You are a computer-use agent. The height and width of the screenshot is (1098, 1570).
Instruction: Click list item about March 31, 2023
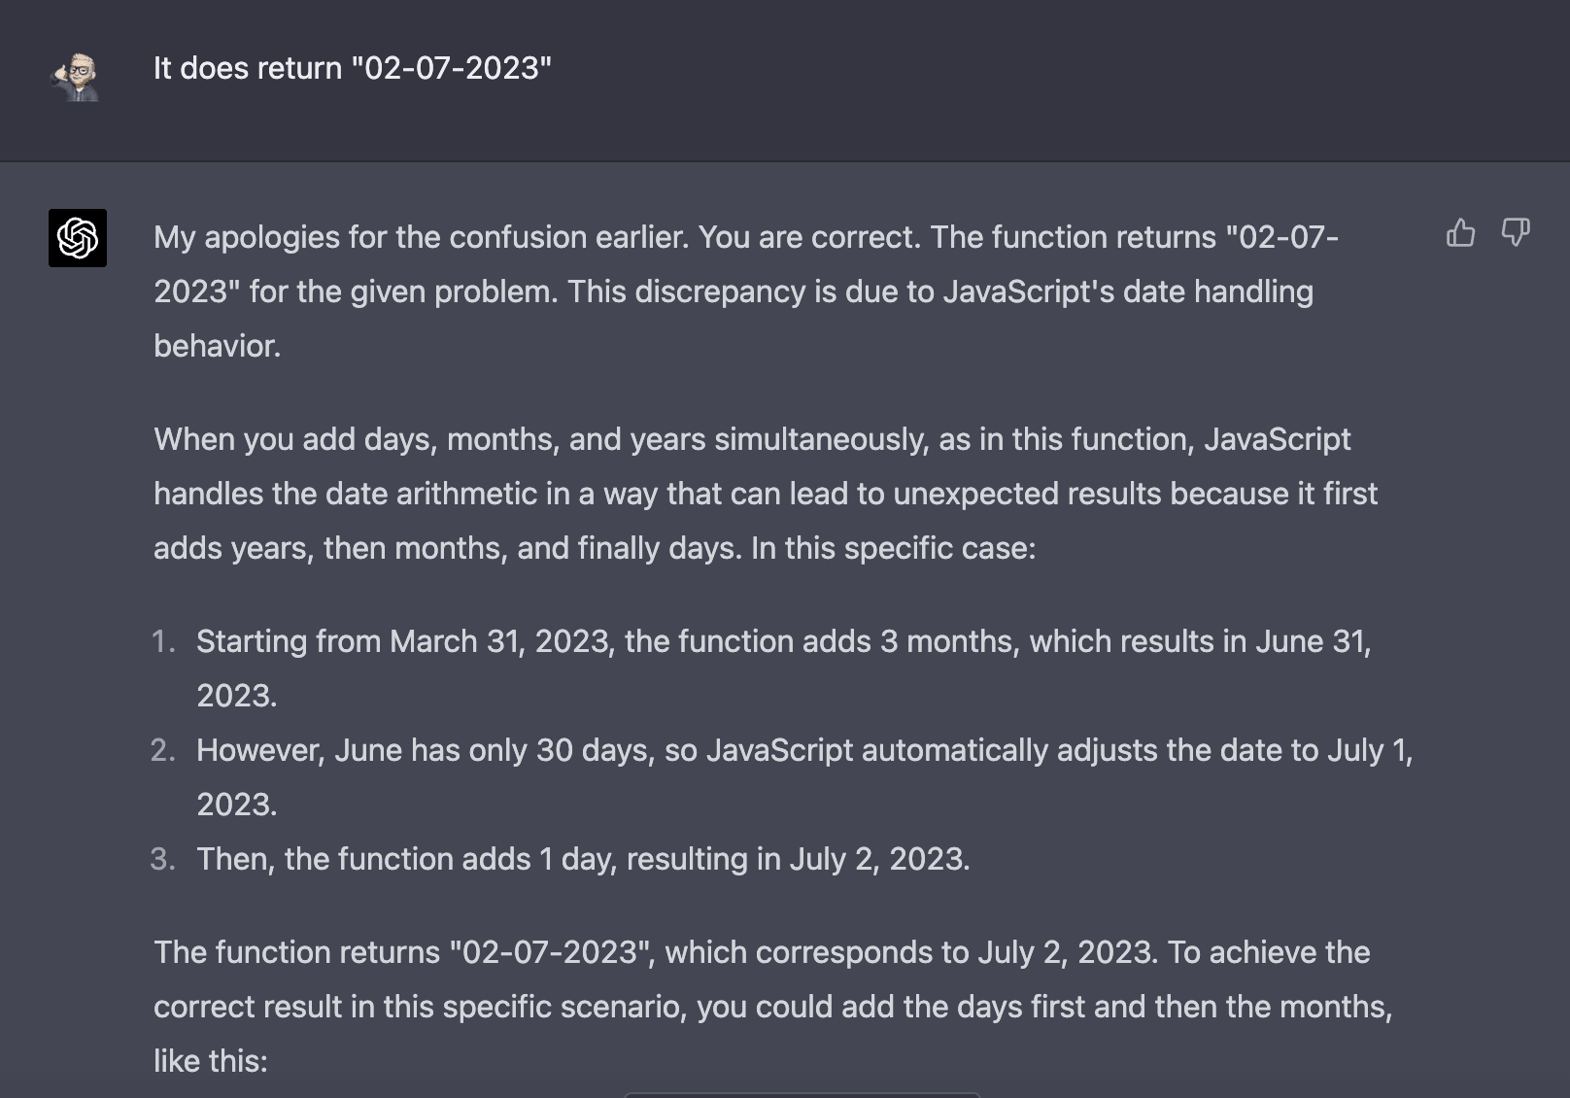(784, 669)
